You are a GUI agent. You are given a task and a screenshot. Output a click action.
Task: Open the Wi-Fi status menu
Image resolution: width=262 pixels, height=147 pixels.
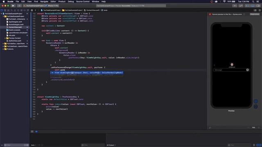224,2
